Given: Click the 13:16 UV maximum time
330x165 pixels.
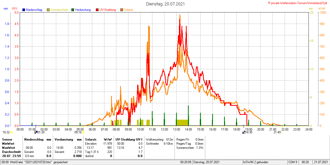Looking at the screenshot, I should point(121,148).
